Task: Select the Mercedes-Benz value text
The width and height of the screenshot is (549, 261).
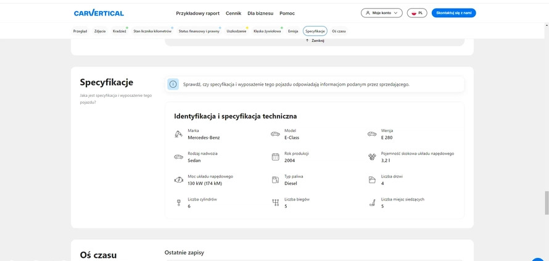Action: point(204,138)
